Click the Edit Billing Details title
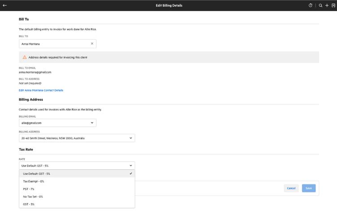This screenshot has height=213, width=337. (x=169, y=5)
